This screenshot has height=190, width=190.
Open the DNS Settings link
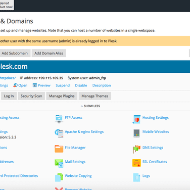(153, 148)
